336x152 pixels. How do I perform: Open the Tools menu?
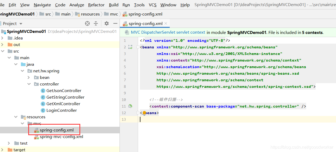(x=139, y=5)
